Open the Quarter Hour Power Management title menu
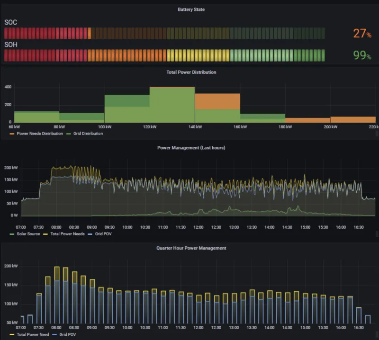This screenshot has width=379, height=340. pos(191,248)
